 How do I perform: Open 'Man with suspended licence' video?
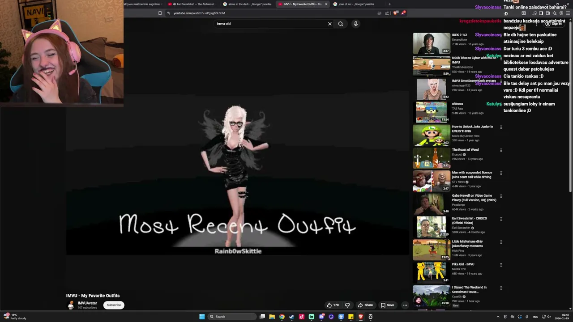432,181
